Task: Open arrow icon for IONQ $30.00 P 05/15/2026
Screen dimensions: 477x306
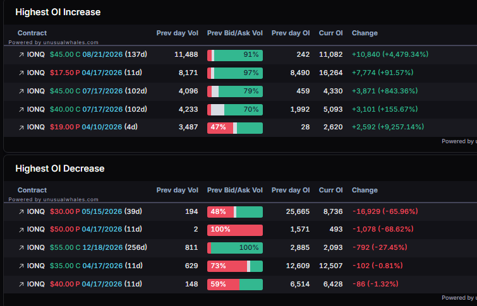Action: (21, 212)
